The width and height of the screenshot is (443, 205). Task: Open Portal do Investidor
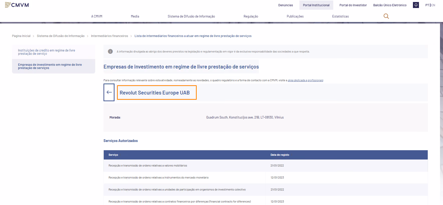pos(353,5)
